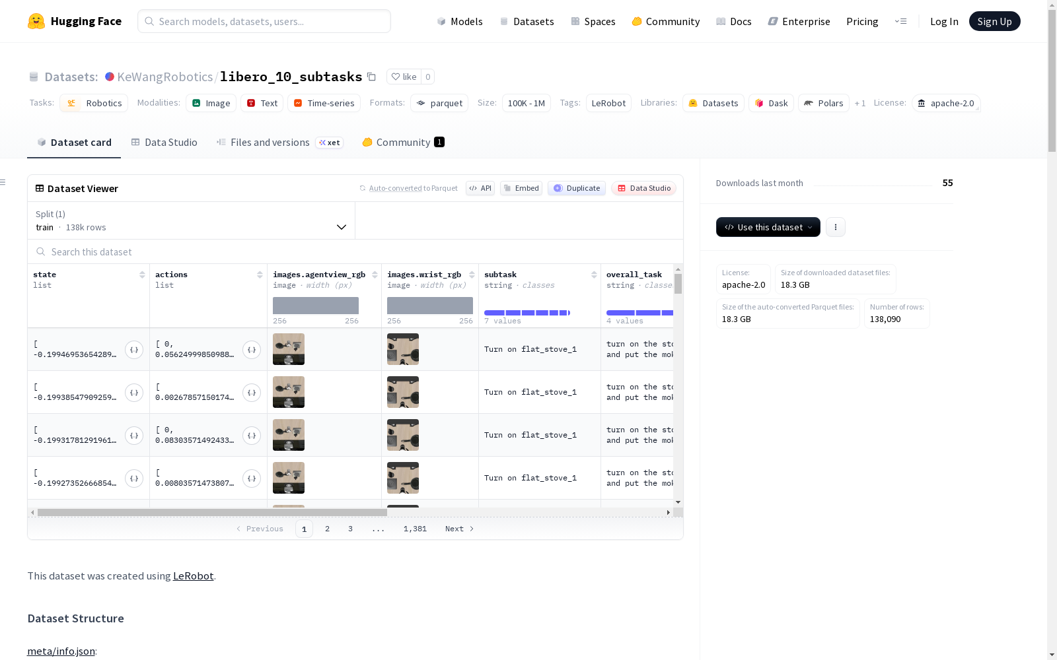The width and height of the screenshot is (1057, 660).
Task: Open Community in the top navigation
Action: pos(665,21)
